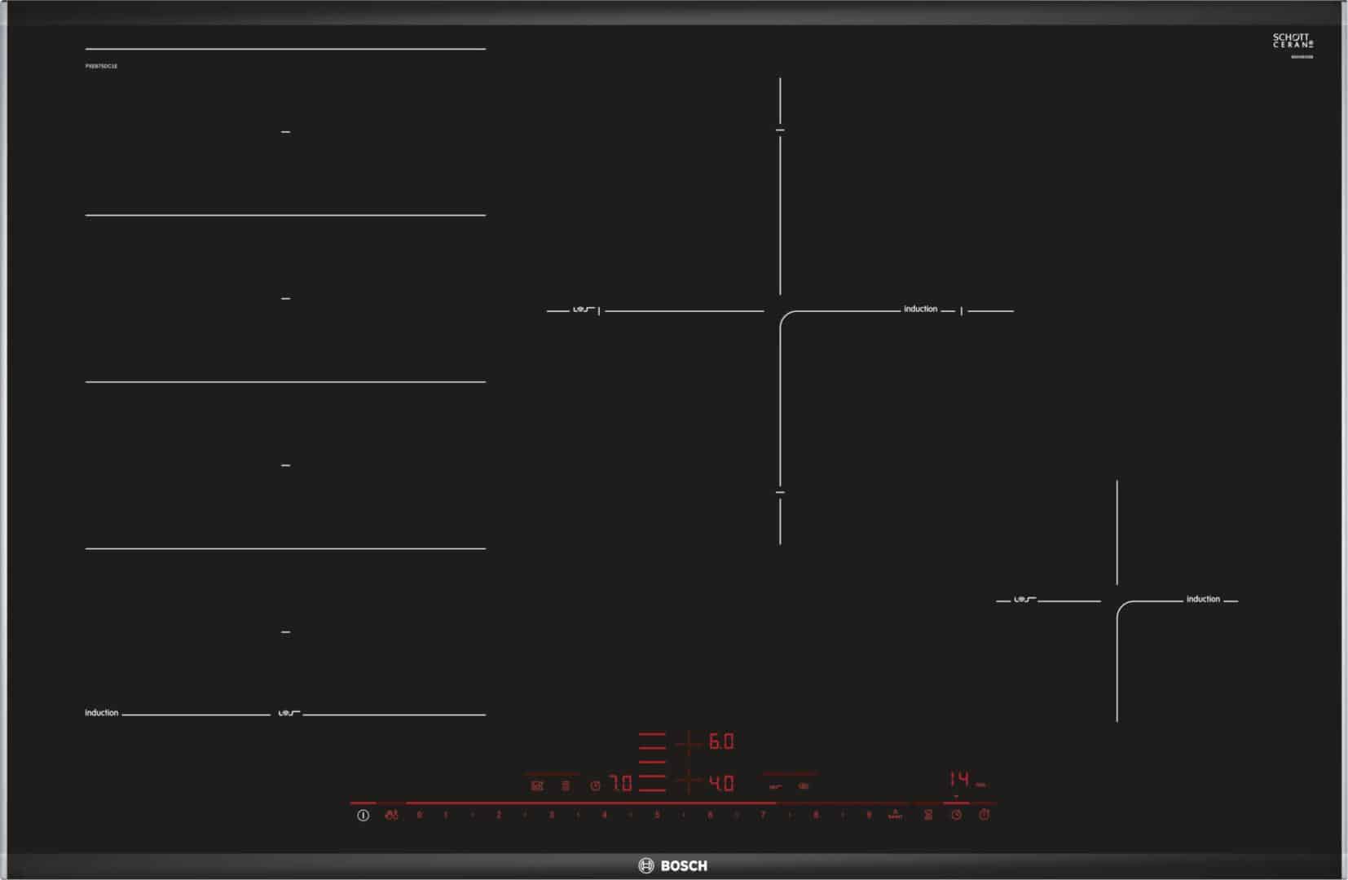This screenshot has width=1348, height=880.
Task: Tap the kitchen timer clock icon
Action: [x=956, y=814]
